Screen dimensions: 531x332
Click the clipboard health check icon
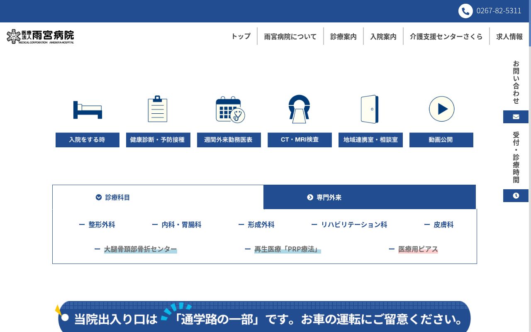point(158,109)
